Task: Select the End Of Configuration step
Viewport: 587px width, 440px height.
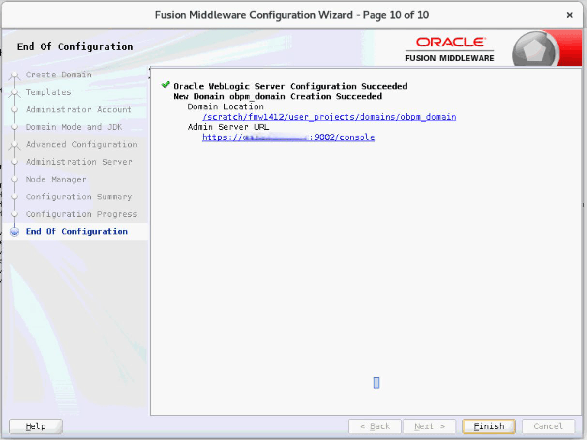Action: coord(76,231)
